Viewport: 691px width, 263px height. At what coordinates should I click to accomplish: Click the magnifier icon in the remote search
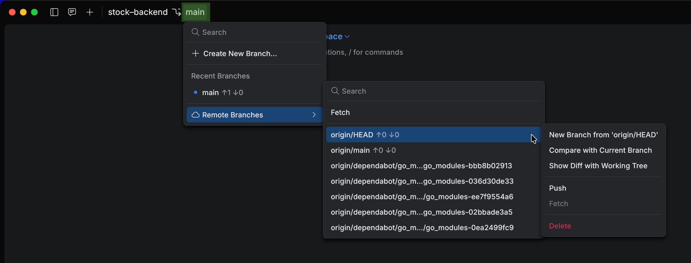pos(335,91)
